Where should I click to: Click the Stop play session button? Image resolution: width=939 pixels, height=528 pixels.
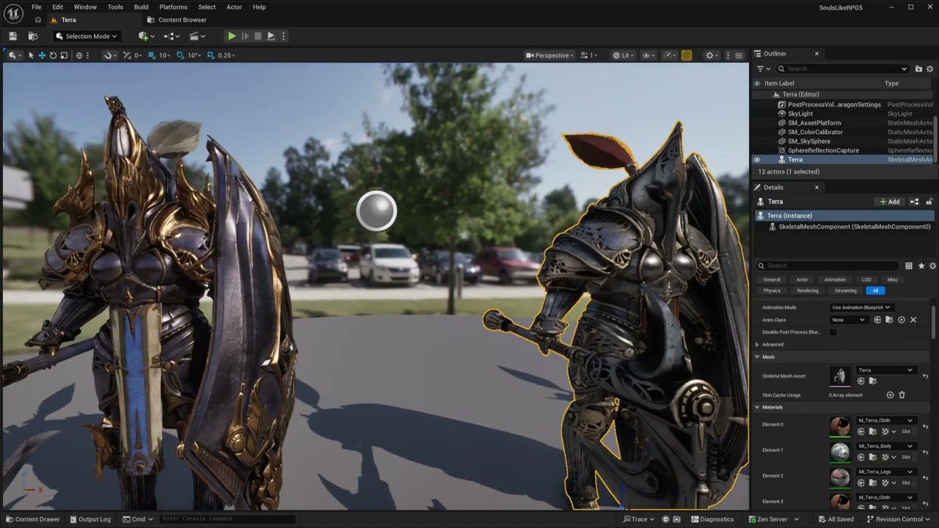pyautogui.click(x=257, y=36)
